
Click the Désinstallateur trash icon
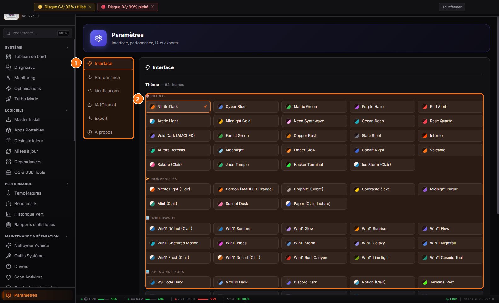[9, 141]
